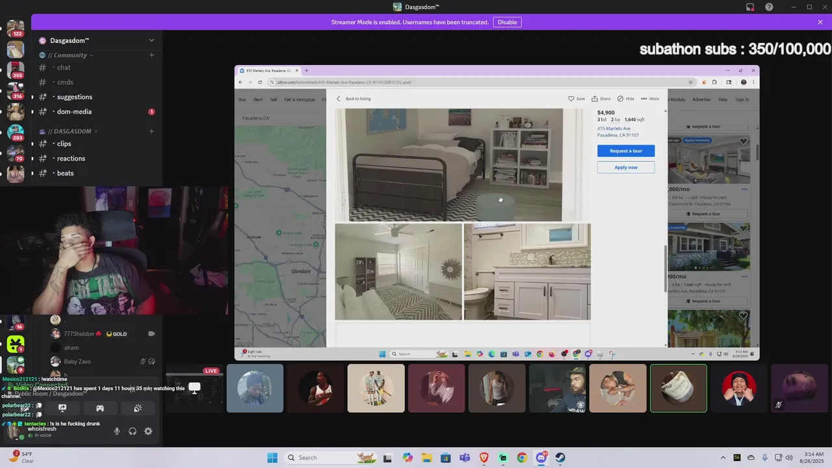832x468 pixels.
Task: Open Brave browser from the taskbar
Action: tap(484, 458)
